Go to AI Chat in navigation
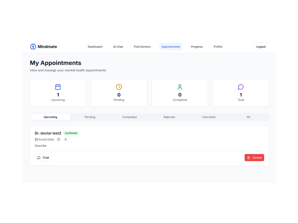Viewport: 298px width, 223px height. click(x=118, y=47)
